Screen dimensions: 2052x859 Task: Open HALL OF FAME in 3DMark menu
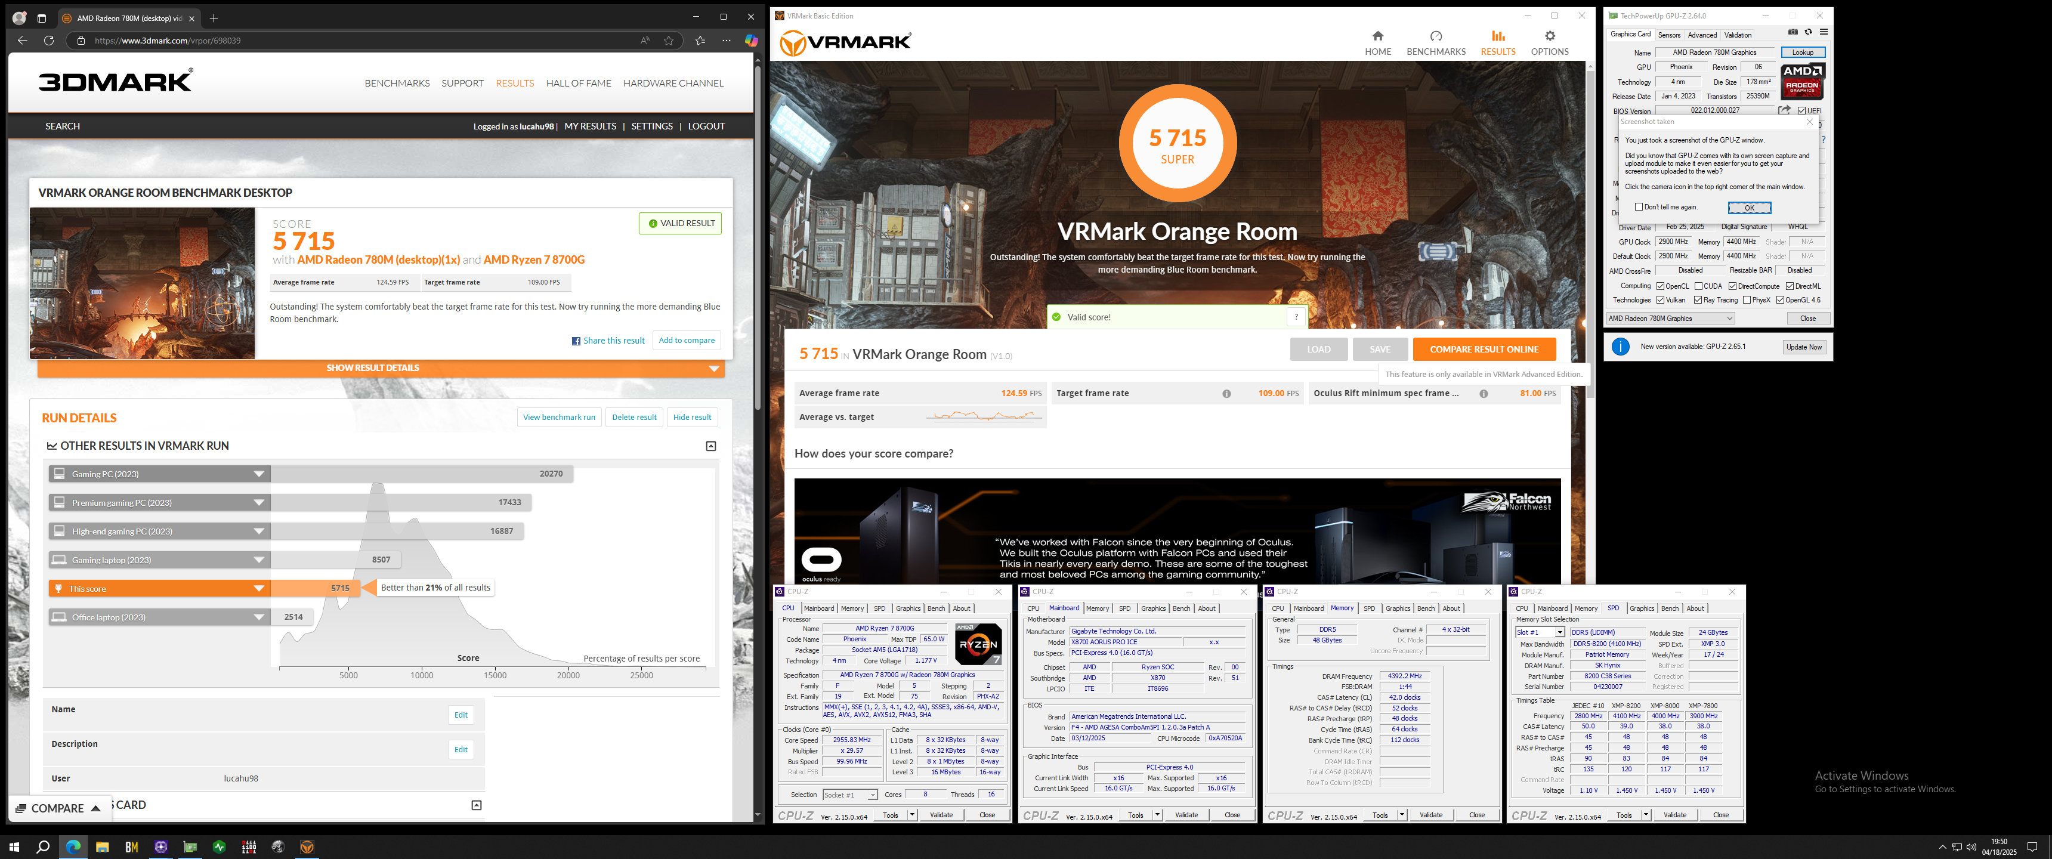coord(579,83)
